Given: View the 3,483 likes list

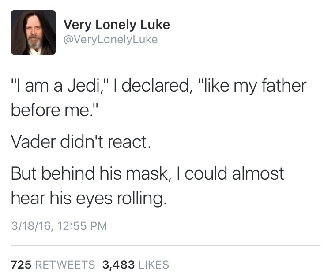Looking at the screenshot, I should click(136, 265).
